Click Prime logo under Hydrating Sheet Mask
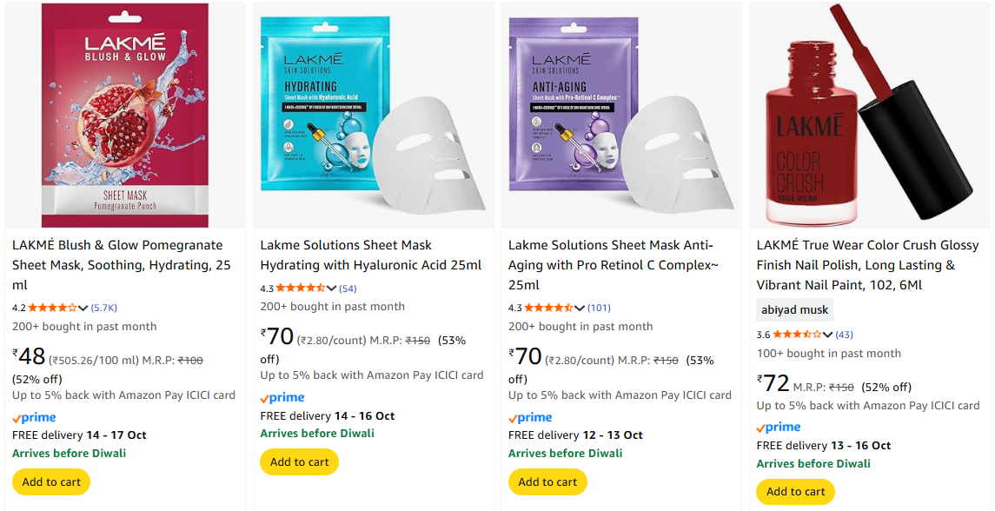The width and height of the screenshot is (995, 511). click(x=282, y=398)
